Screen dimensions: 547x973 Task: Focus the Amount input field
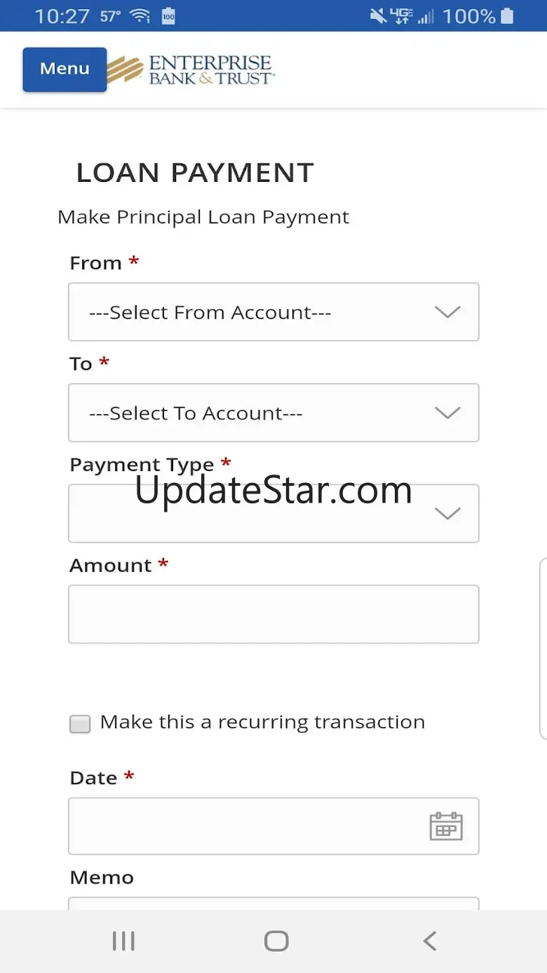tap(273, 614)
